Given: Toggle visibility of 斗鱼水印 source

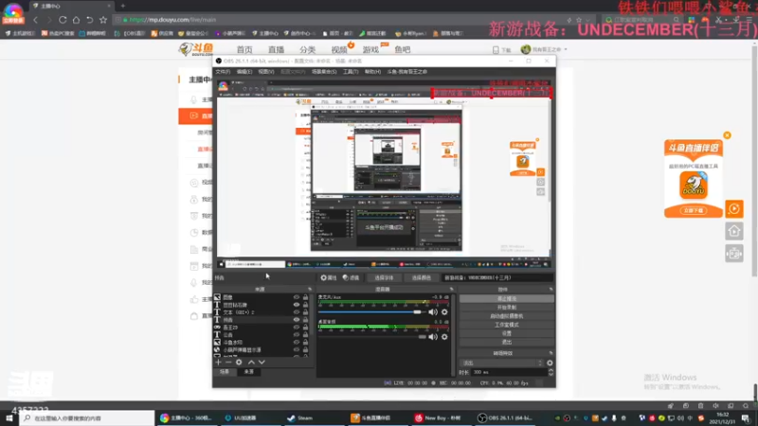Looking at the screenshot, I should (297, 343).
